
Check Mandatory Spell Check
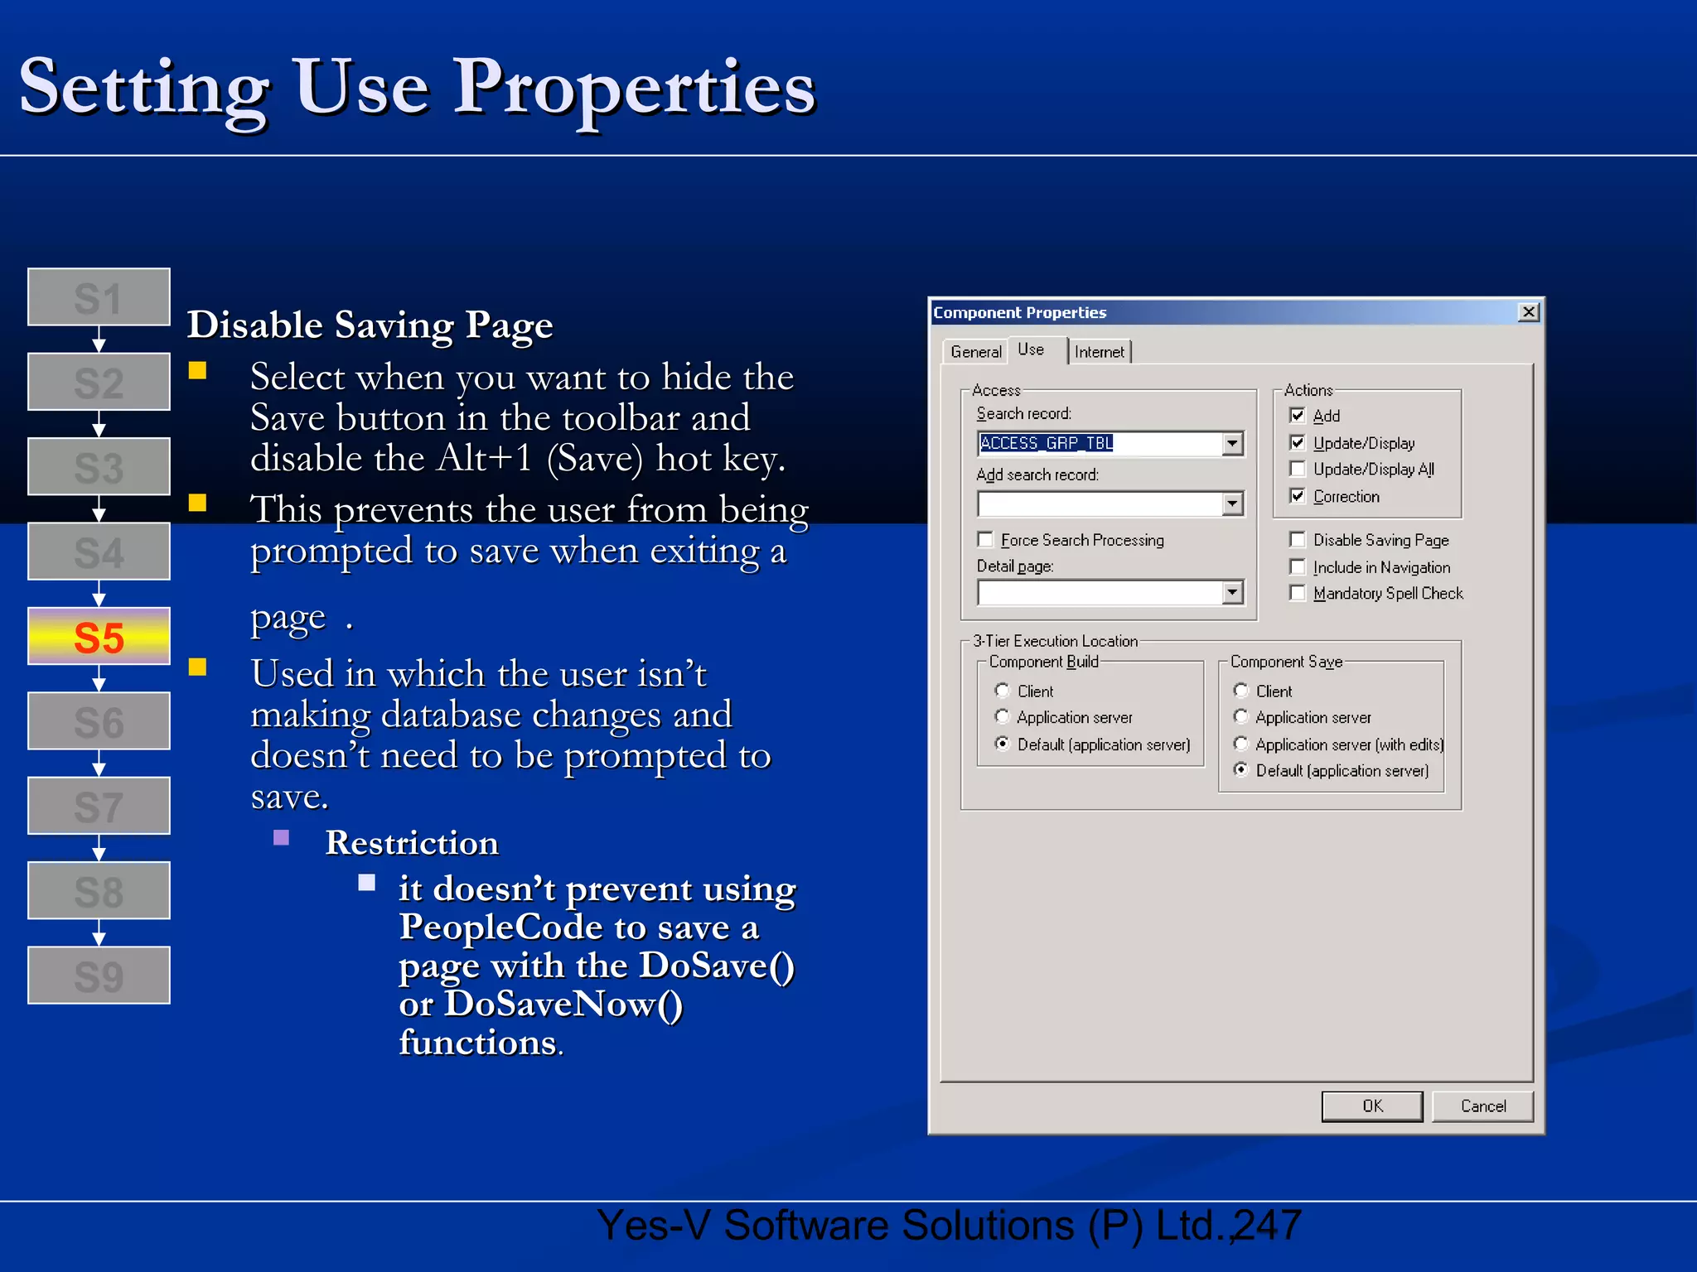point(1298,593)
